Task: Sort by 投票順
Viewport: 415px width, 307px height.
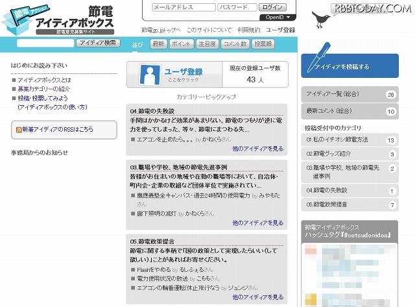Action: coord(263,44)
